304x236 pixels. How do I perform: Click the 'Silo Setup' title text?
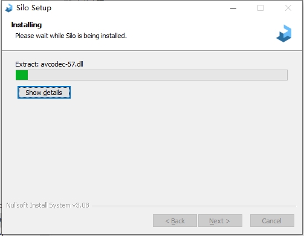(34, 8)
